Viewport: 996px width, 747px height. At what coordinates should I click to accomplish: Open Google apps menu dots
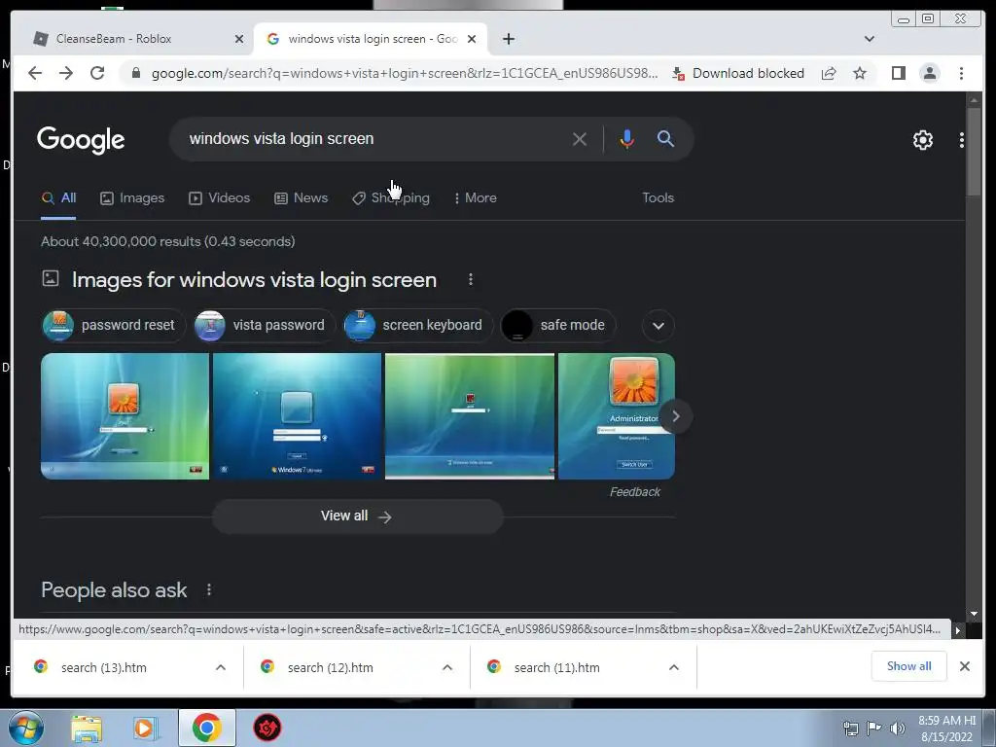962,140
